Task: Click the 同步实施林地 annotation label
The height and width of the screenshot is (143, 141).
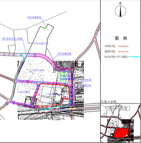Action: [x=34, y=17]
